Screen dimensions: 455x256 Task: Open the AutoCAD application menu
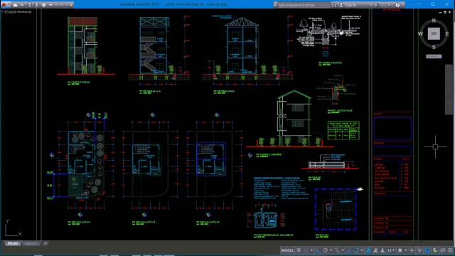click(x=4, y=5)
